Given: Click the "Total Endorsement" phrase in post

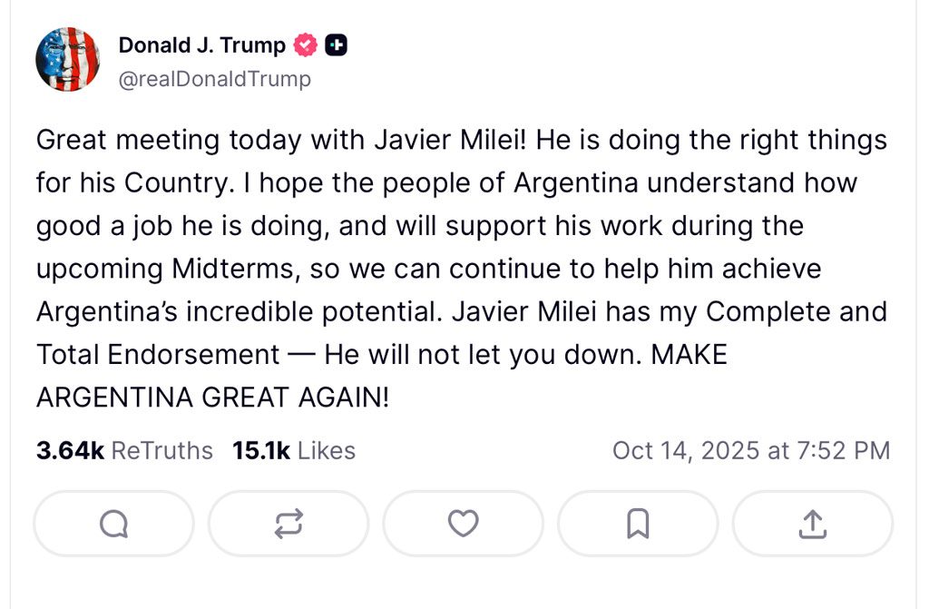Looking at the screenshot, I should point(159,354).
